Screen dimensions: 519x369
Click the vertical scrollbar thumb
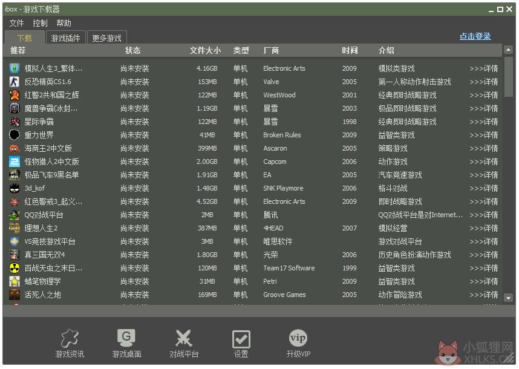pyautogui.click(x=508, y=77)
